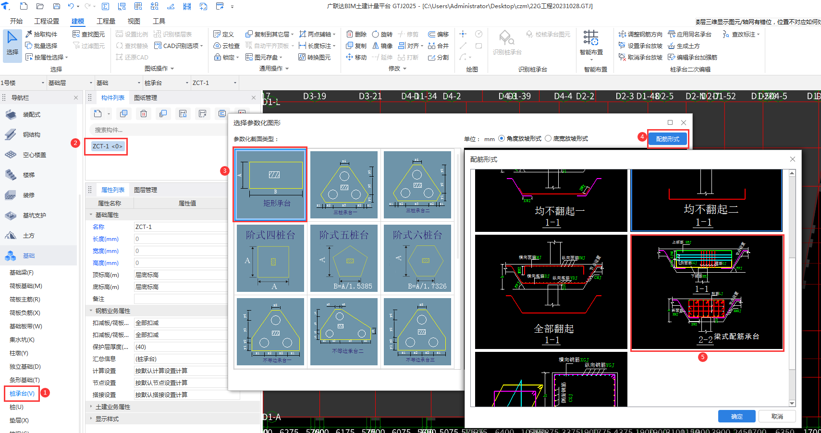Activate the 选择 (Select) tool
Screen dimensions: 821x433
click(x=12, y=46)
